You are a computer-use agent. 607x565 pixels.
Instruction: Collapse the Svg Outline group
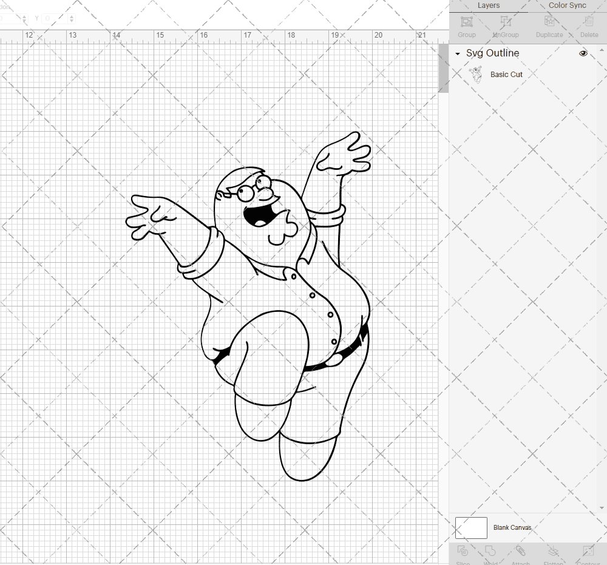[x=457, y=53]
